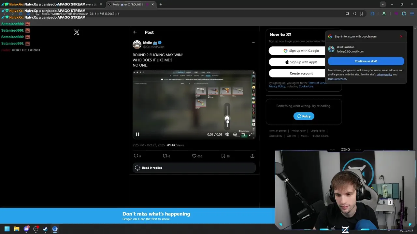
Task: Click the 61.4K Views count
Action: (176, 145)
